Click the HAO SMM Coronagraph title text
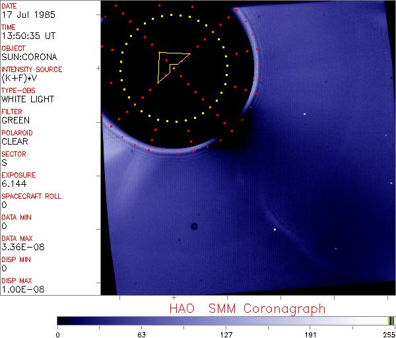 tap(247, 309)
